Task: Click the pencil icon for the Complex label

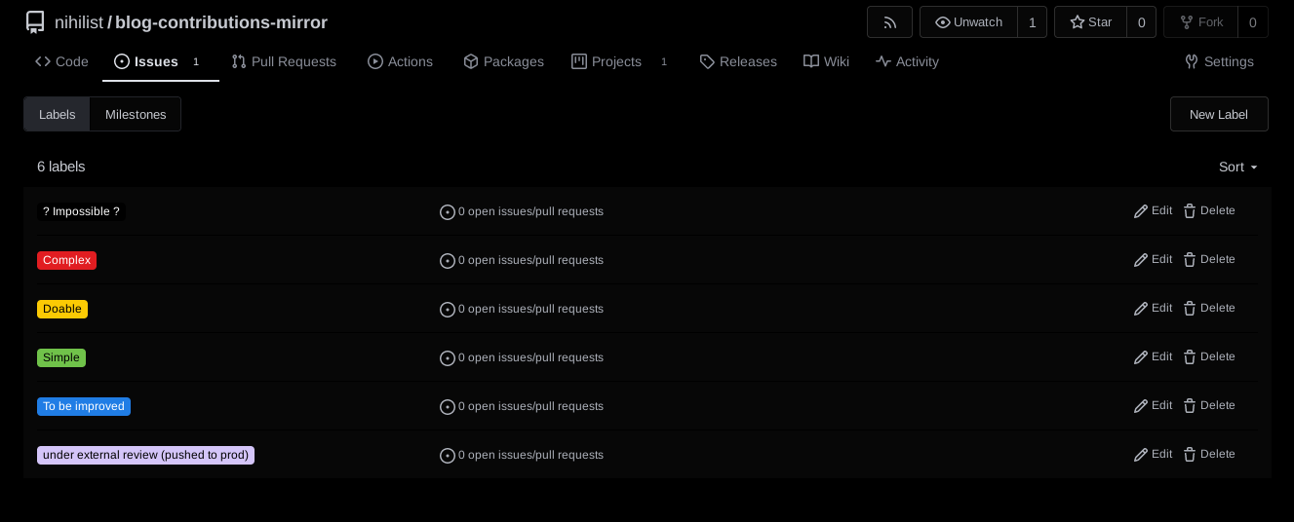Action: 1141,260
